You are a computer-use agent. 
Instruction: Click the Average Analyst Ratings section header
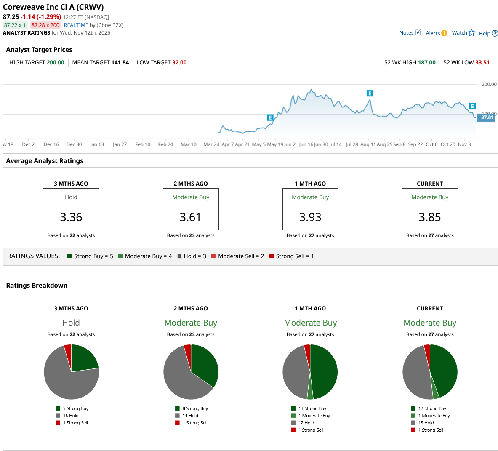(x=45, y=161)
